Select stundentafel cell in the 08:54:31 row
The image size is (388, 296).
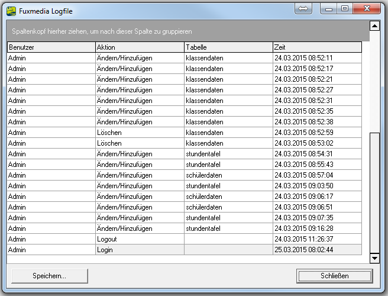click(x=229, y=153)
